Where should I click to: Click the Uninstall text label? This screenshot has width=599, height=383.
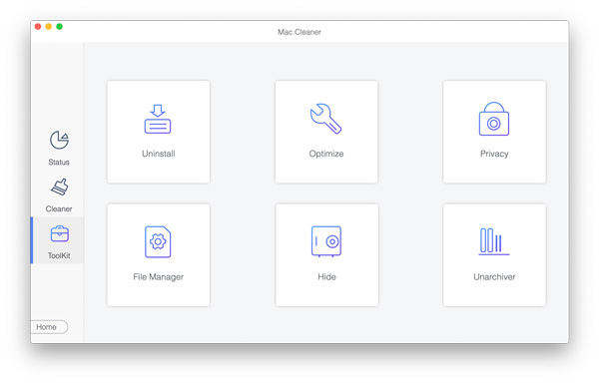(x=159, y=154)
